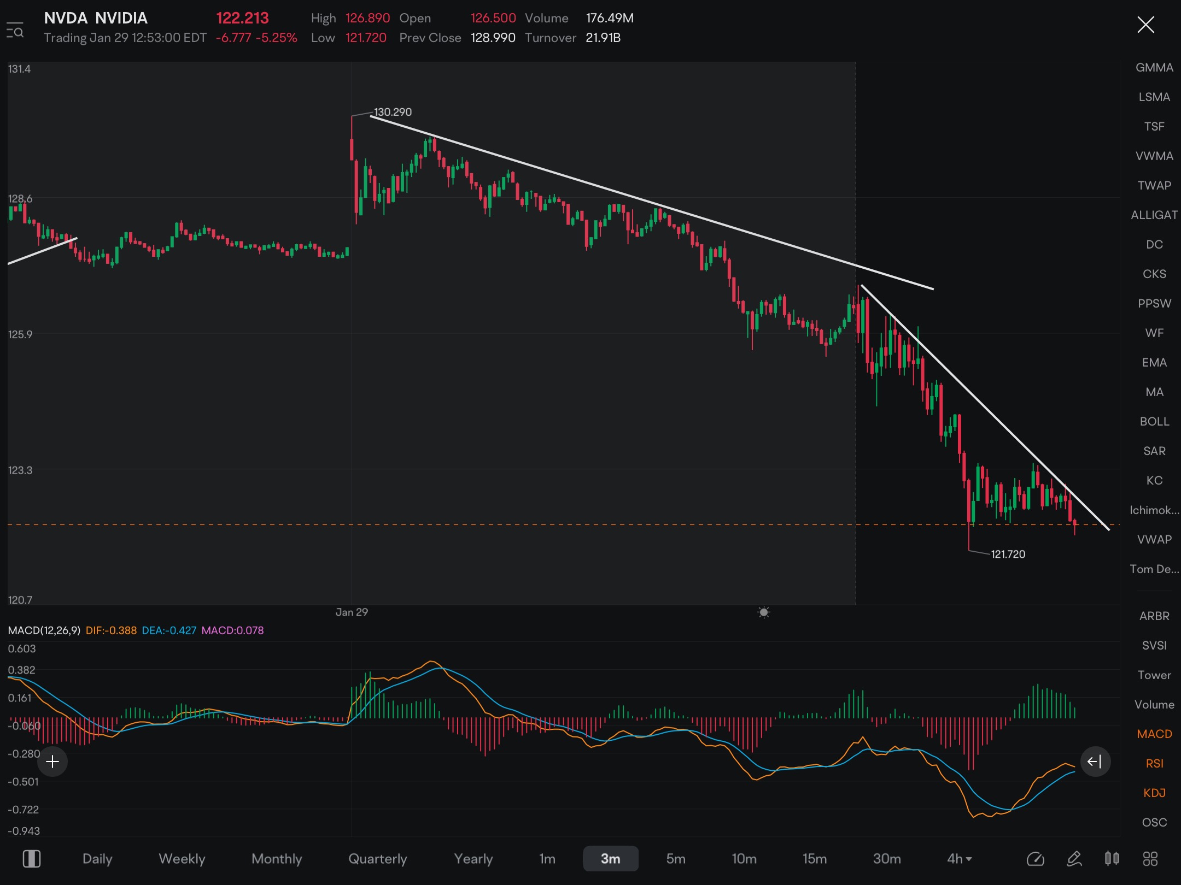Screen dimensions: 1181x885
Task: Select the Weekly timeframe
Action: click(182, 859)
